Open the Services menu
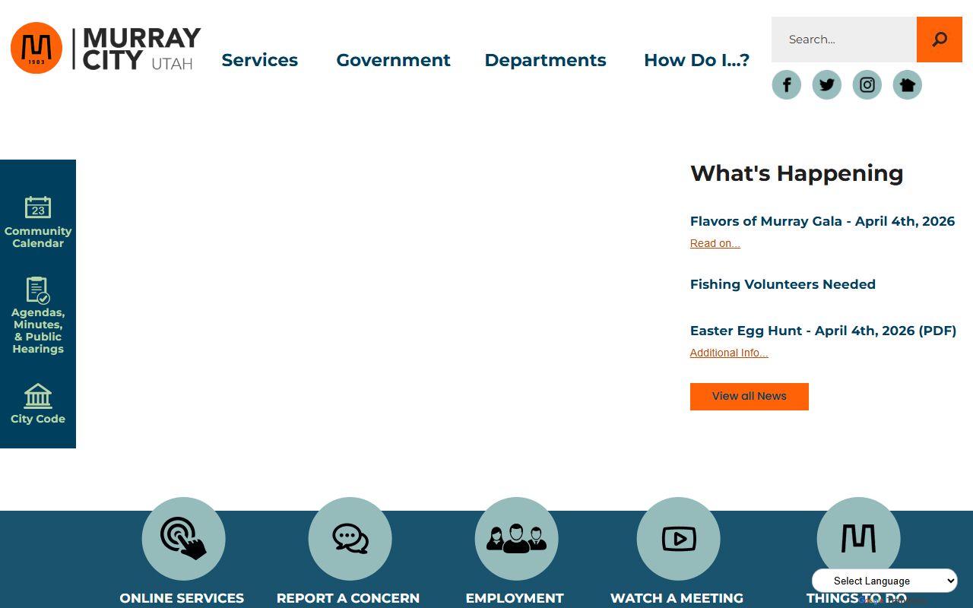 click(260, 60)
